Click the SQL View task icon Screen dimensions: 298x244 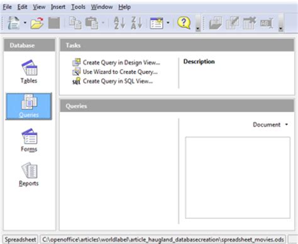[76, 81]
